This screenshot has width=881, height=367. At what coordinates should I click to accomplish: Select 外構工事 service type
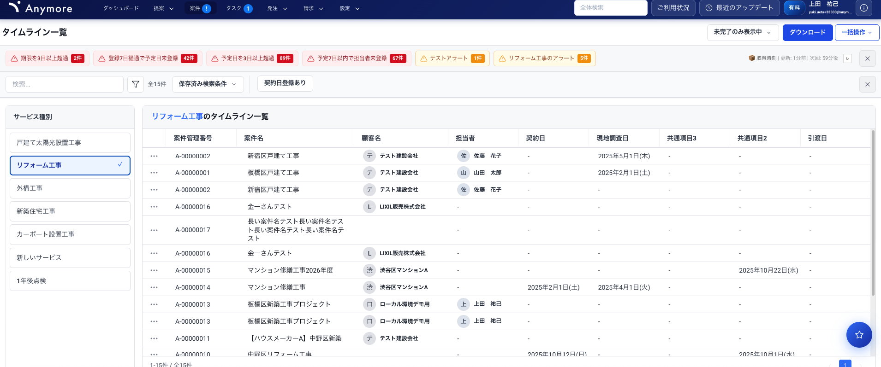point(70,188)
